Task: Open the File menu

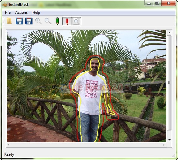Action: tap(8, 12)
